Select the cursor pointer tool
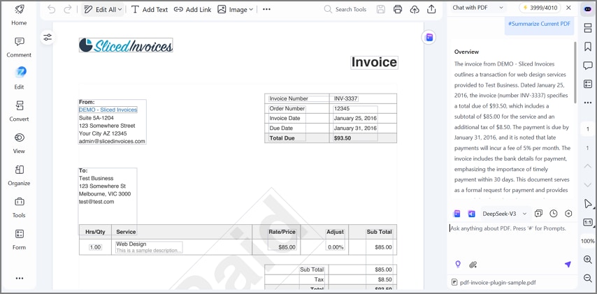Image resolution: width=597 pixels, height=294 pixels. pyautogui.click(x=587, y=203)
